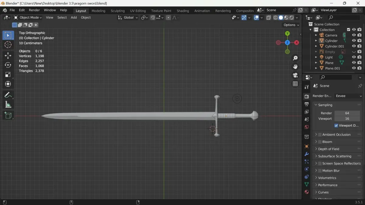The height and width of the screenshot is (205, 365).
Task: Open the Material properties tab
Action: click(307, 192)
